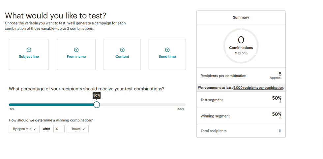
Task: Click the 50% tooltip above the slider
Action: (x=97, y=95)
